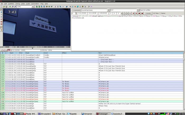
Task: Click the wrench Options toolbar icon
Action: (89, 7)
